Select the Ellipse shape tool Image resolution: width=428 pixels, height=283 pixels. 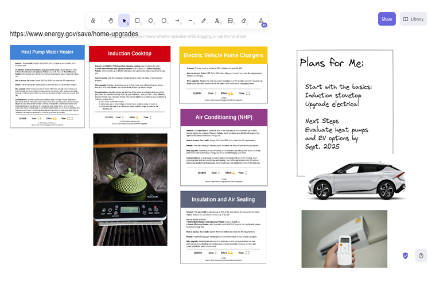click(x=164, y=21)
